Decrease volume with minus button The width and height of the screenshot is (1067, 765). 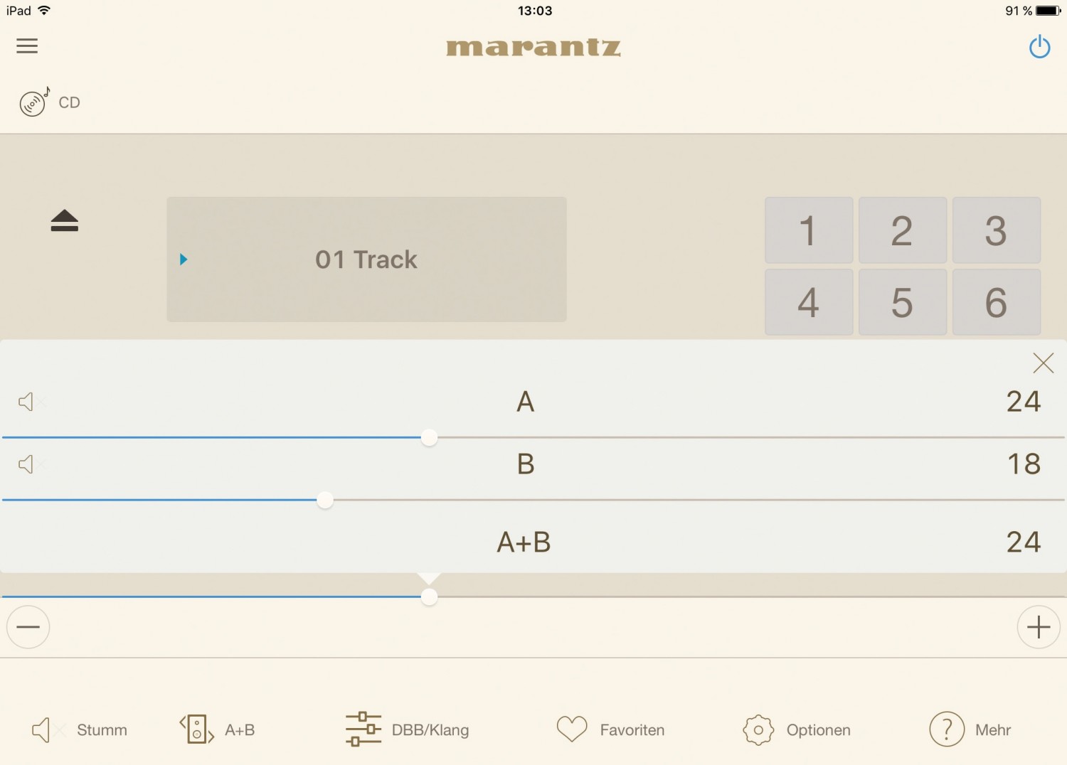28,627
